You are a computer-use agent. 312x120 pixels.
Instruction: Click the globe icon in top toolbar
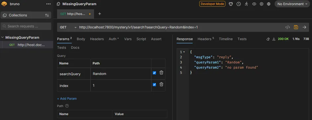(x=269, y=4)
